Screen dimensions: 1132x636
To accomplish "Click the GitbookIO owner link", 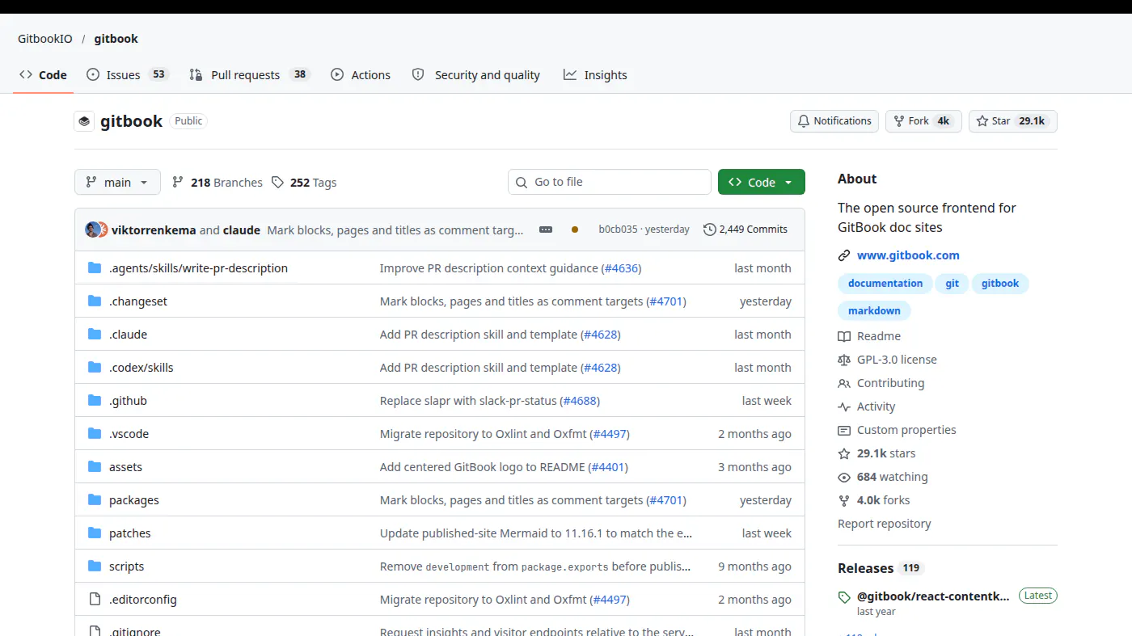I will tap(45, 39).
